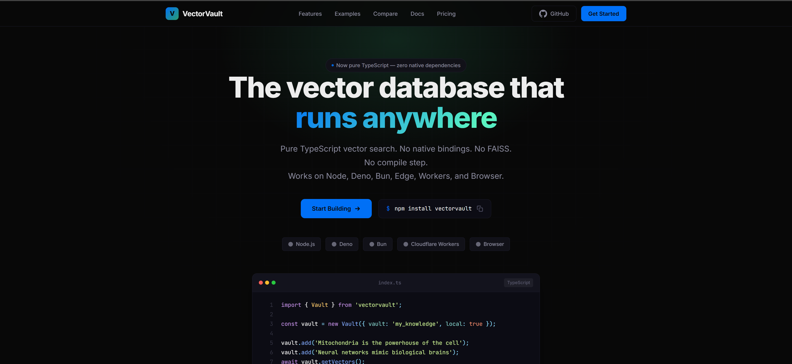
Task: Toggle the Deno runtime pill
Action: pyautogui.click(x=342, y=244)
